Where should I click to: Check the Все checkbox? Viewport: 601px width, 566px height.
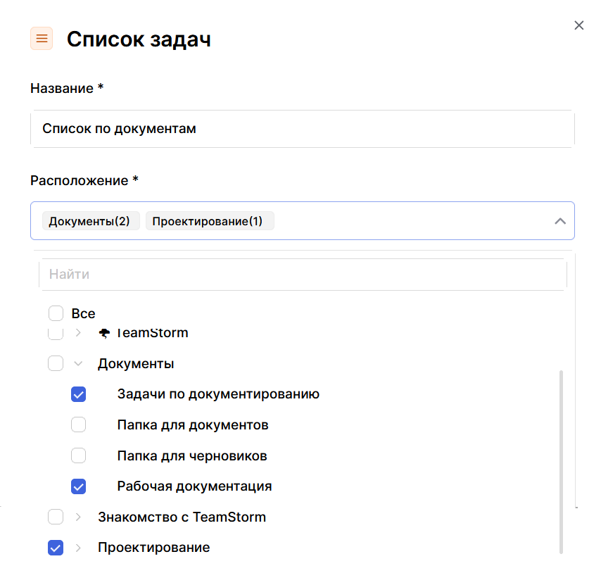tap(56, 313)
